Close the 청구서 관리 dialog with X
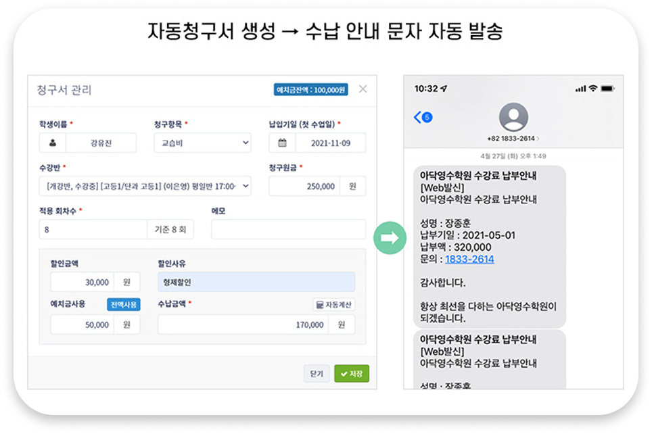 point(363,89)
